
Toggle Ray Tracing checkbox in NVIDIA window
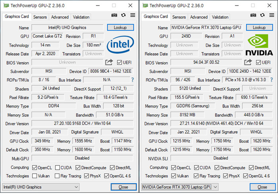pos(196,176)
